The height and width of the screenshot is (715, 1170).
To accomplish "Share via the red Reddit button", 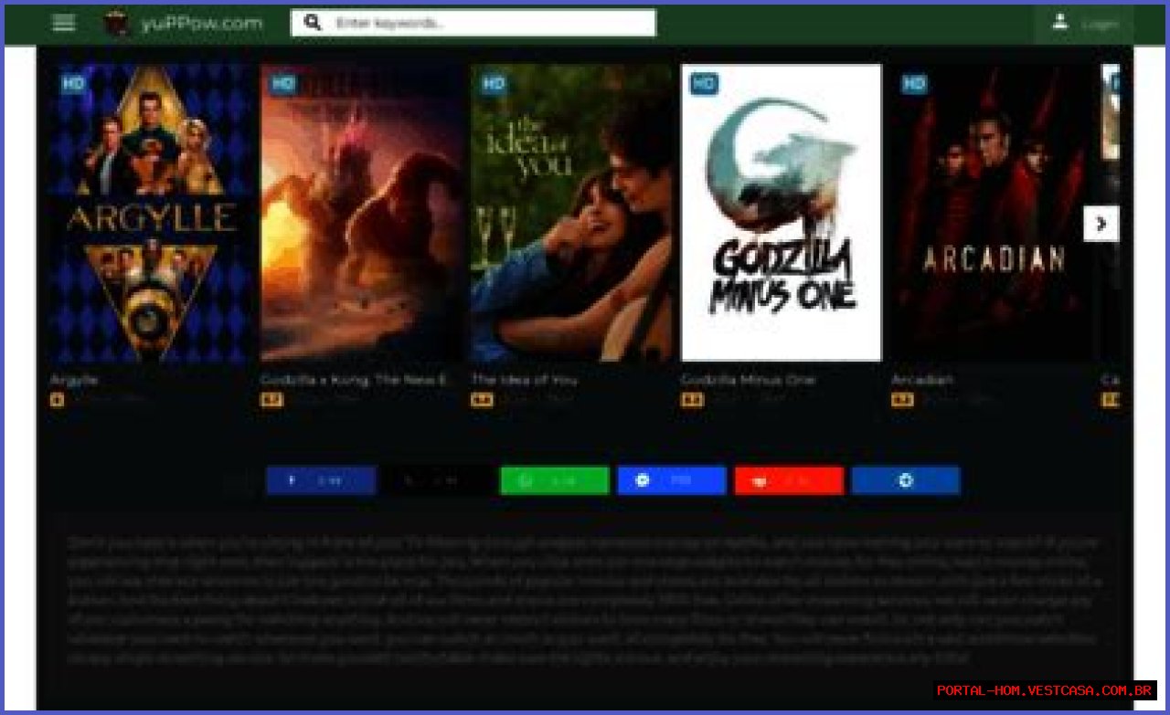I will [x=788, y=480].
